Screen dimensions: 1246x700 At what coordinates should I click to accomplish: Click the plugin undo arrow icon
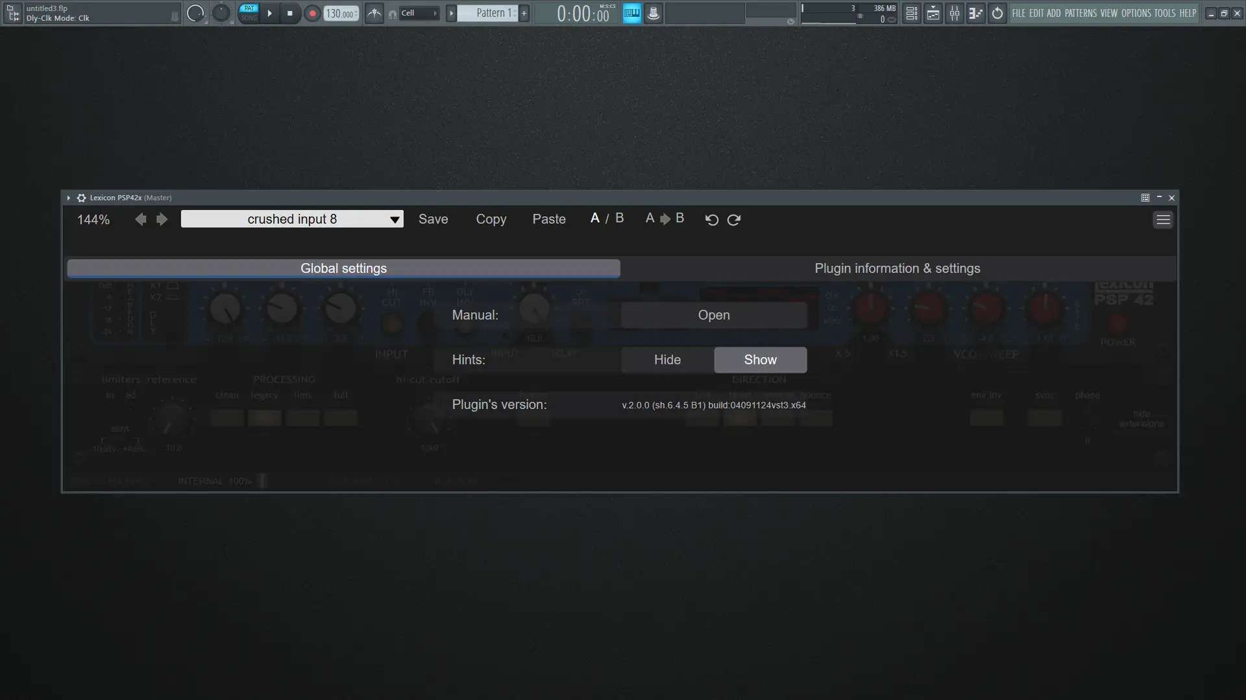[x=712, y=220]
